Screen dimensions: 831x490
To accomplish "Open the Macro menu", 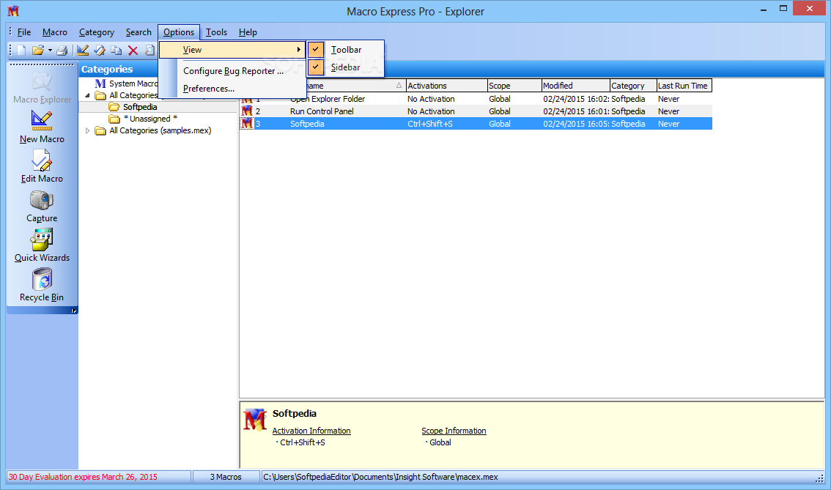I will (54, 32).
